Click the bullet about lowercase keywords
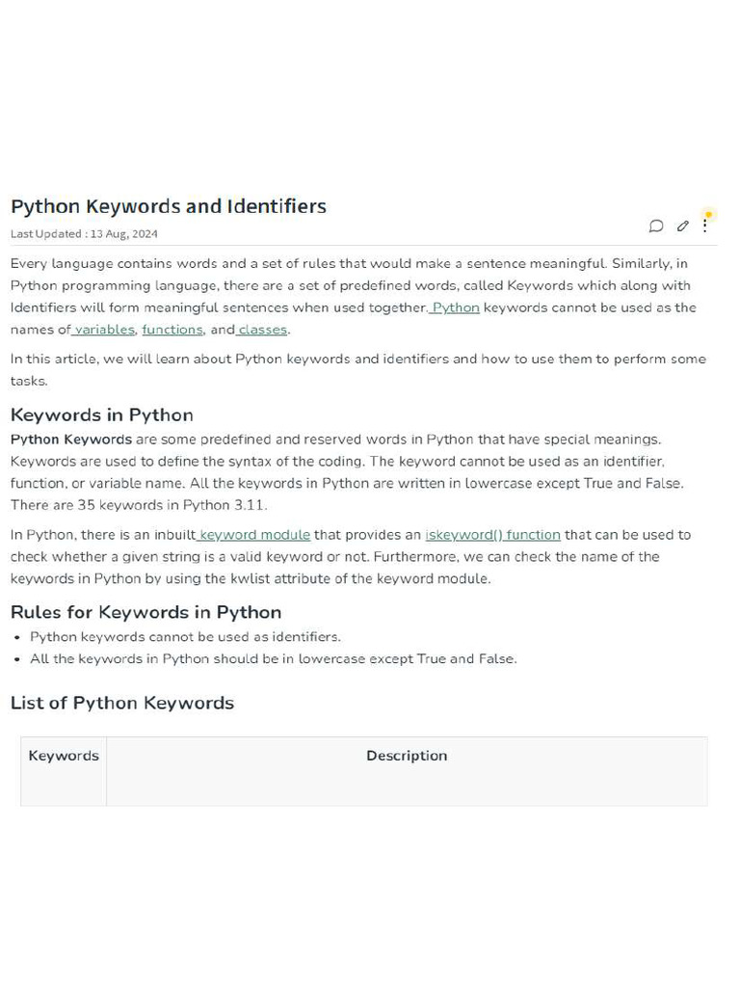Viewport: 740px width, 987px height. click(274, 659)
